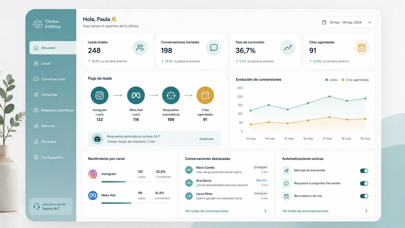Expand the date range dropdown chevron
The image size is (405, 228).
[370, 22]
